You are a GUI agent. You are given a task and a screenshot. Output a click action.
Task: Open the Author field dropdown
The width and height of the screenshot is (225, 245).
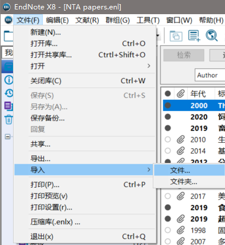(x=210, y=75)
